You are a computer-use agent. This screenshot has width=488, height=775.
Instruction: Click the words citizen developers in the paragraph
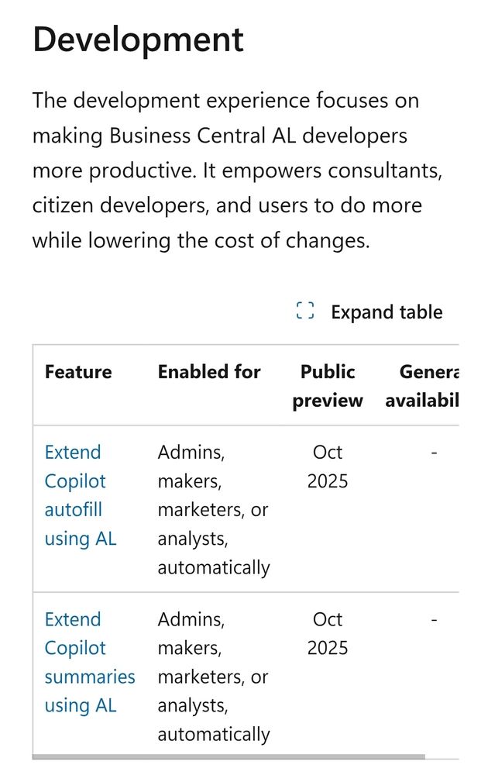pos(120,205)
